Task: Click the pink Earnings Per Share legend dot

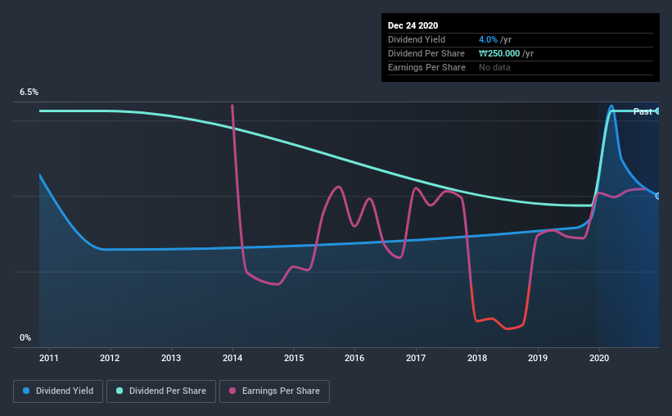Action: click(x=232, y=391)
